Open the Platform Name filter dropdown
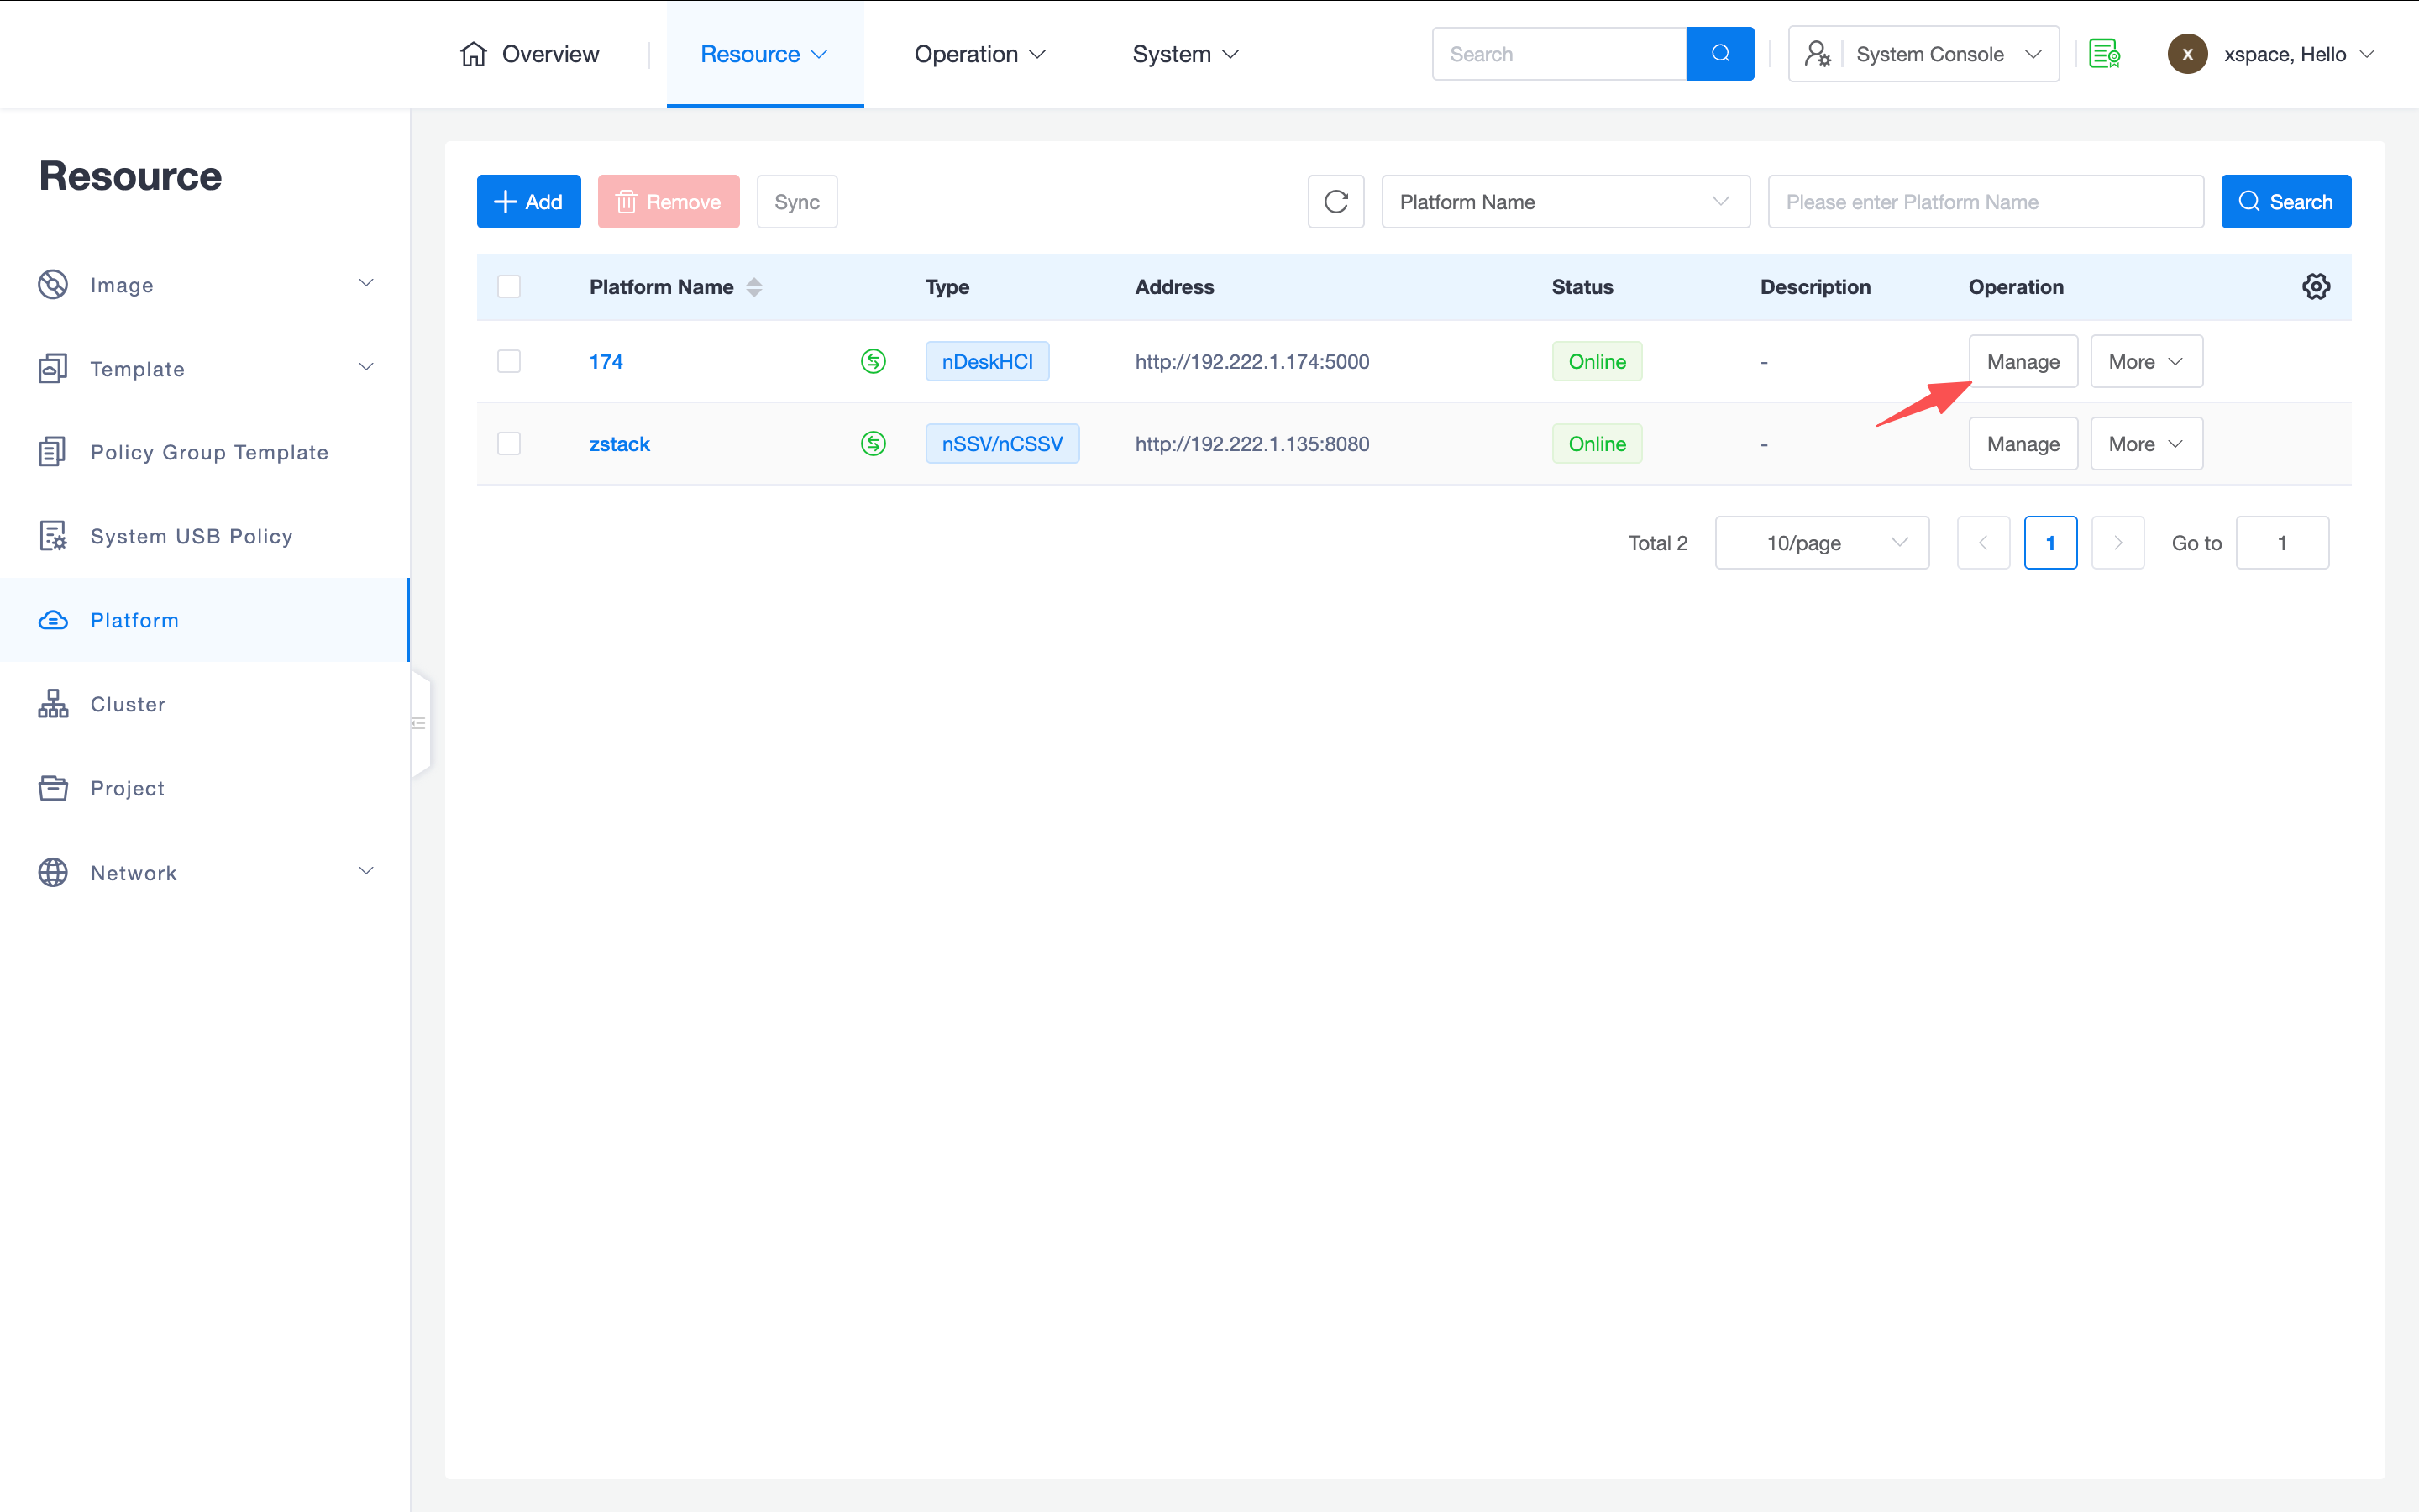 [x=1564, y=202]
